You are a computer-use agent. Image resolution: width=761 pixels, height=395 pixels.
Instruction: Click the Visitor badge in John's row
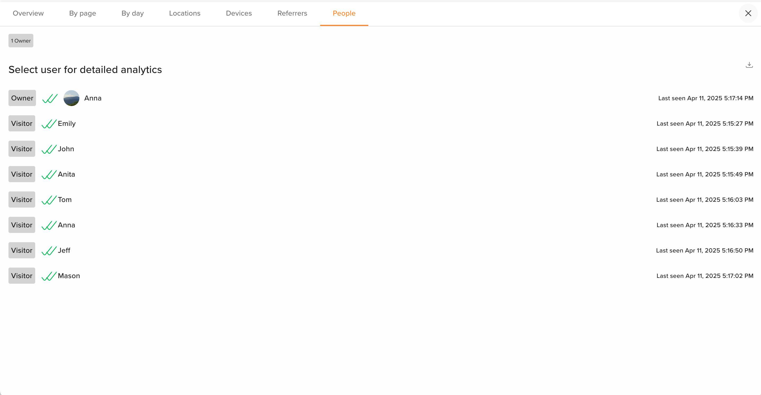click(x=22, y=149)
